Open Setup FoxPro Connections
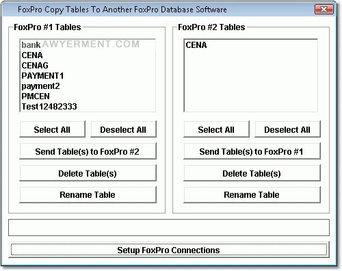This screenshot has width=342, height=271. (169, 250)
